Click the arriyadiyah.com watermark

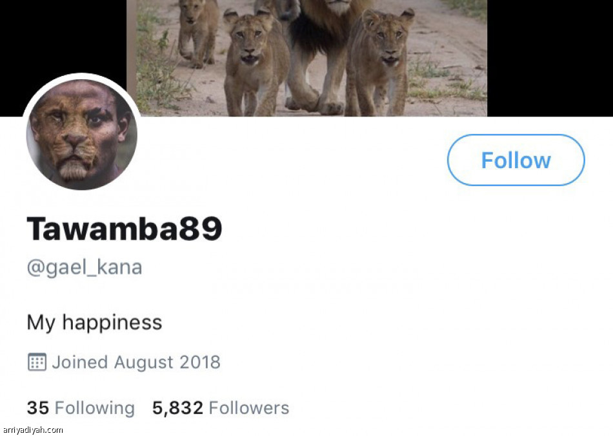coord(32,430)
